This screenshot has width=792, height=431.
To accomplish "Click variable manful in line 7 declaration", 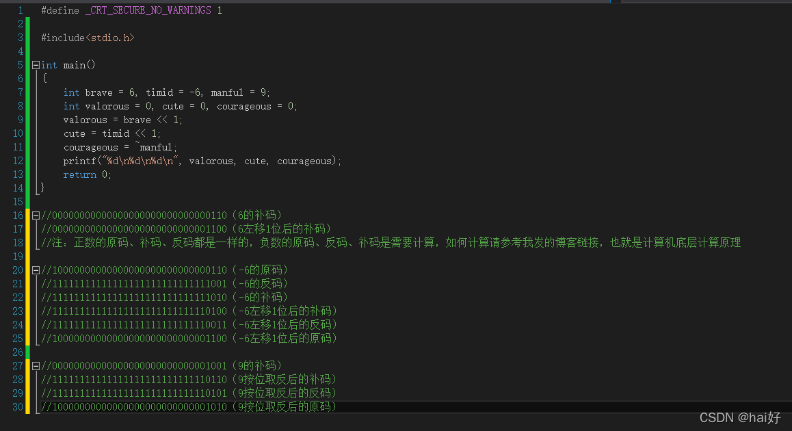I will [x=227, y=92].
